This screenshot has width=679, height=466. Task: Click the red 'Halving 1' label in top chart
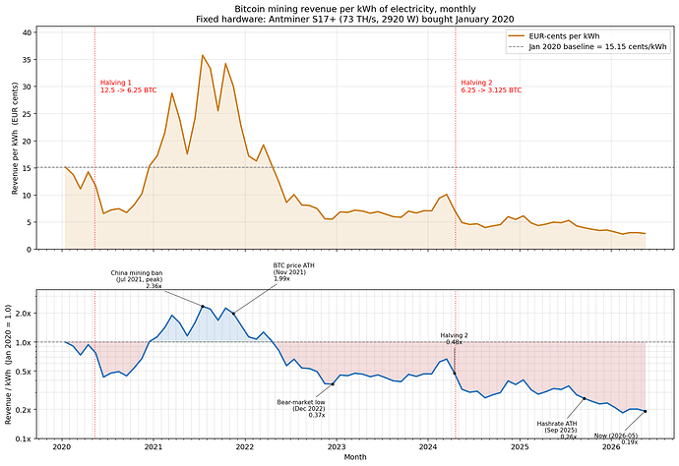coord(115,83)
